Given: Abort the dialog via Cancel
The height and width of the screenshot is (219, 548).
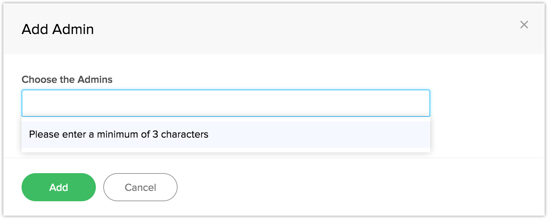Looking at the screenshot, I should [140, 187].
